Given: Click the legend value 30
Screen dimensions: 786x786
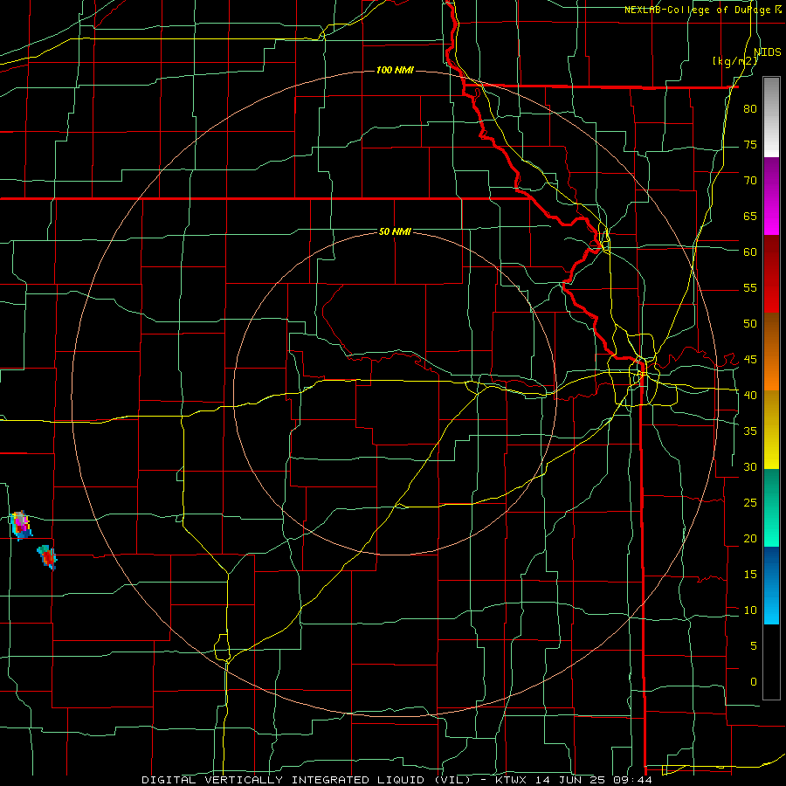Looking at the screenshot, I should point(750,466).
